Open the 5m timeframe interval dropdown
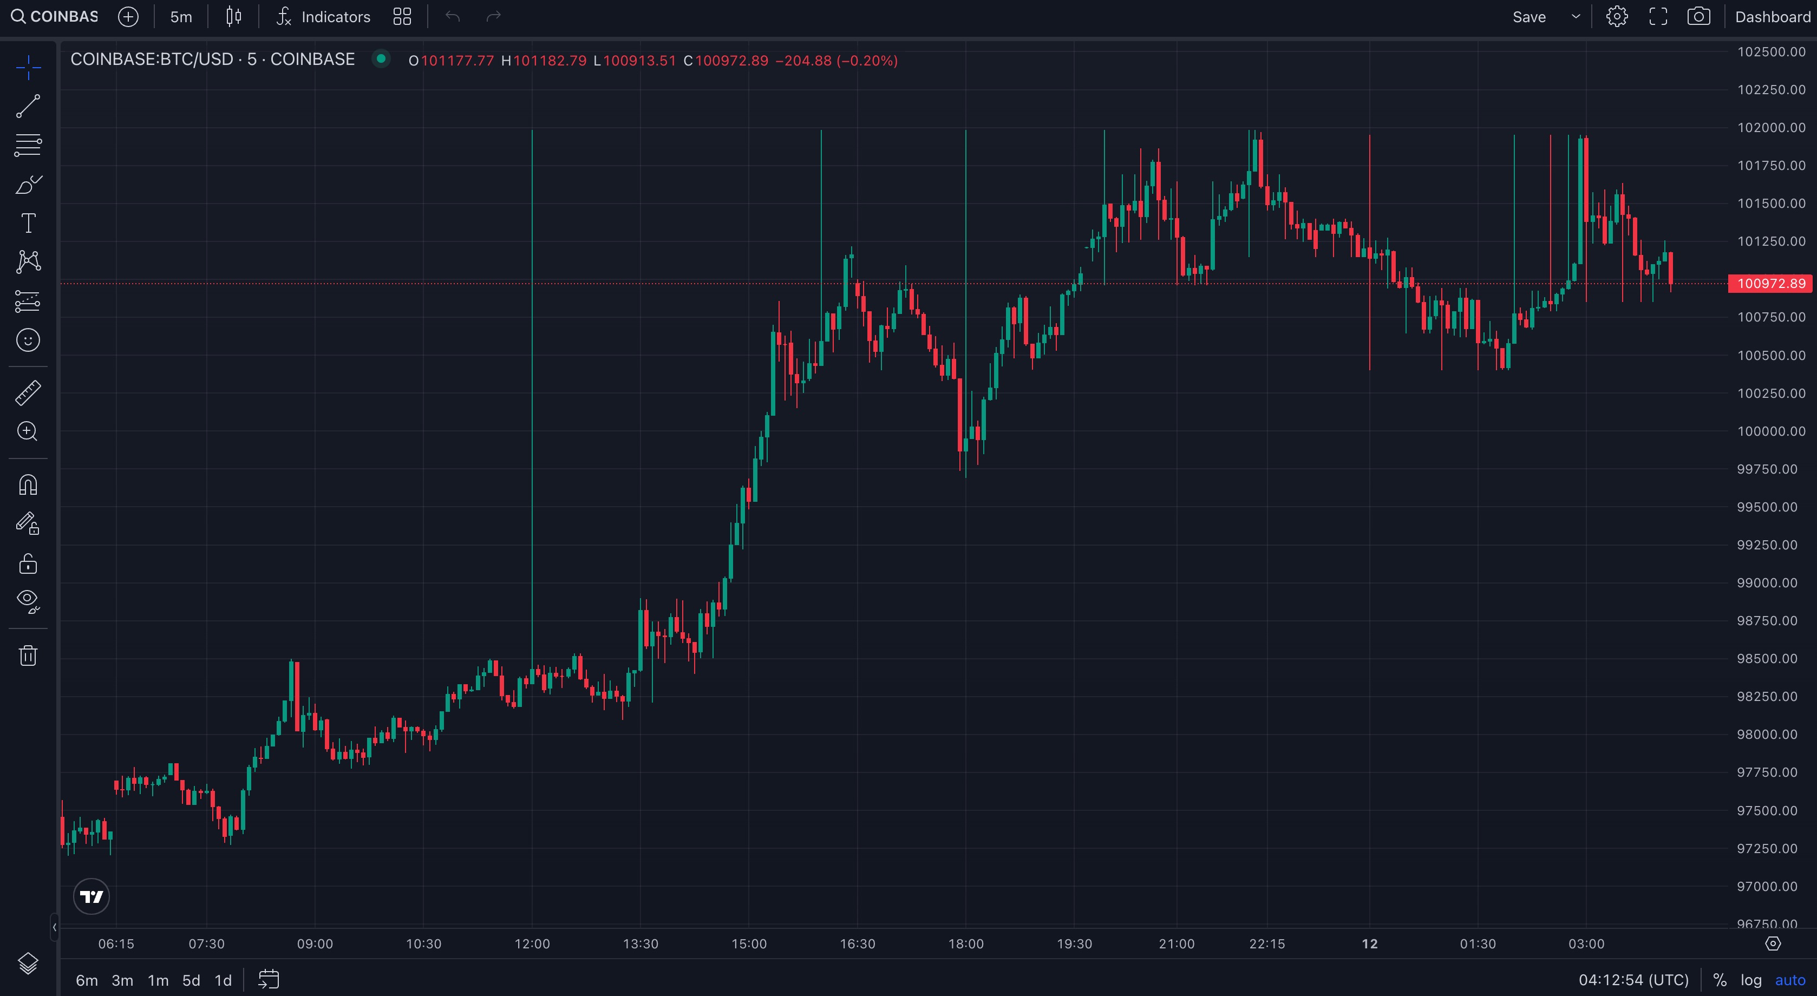The height and width of the screenshot is (996, 1817). click(x=181, y=17)
